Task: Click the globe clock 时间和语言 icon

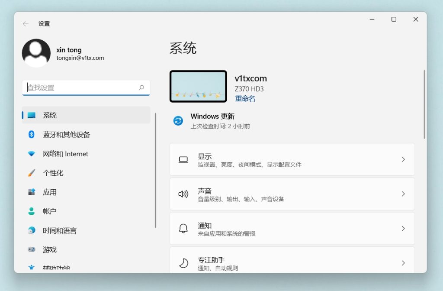Action: pyautogui.click(x=31, y=230)
